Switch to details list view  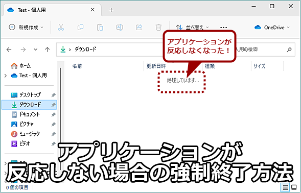285,187
